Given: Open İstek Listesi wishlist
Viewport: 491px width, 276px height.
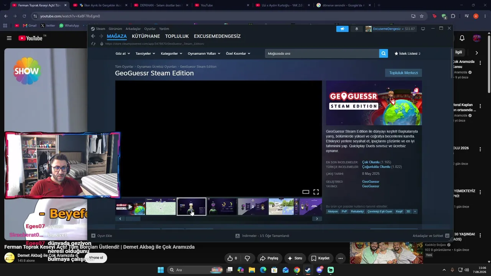Looking at the screenshot, I should point(407,54).
